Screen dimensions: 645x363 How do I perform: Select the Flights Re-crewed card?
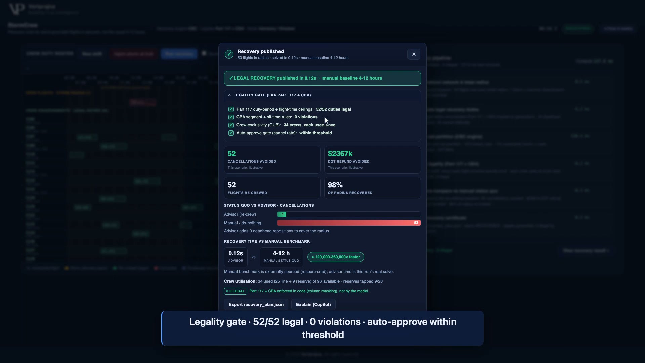(272, 188)
